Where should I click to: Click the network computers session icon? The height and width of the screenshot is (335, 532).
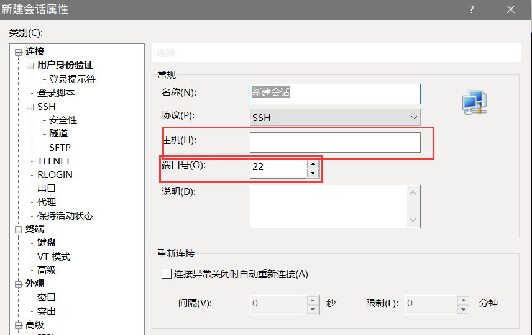[475, 102]
